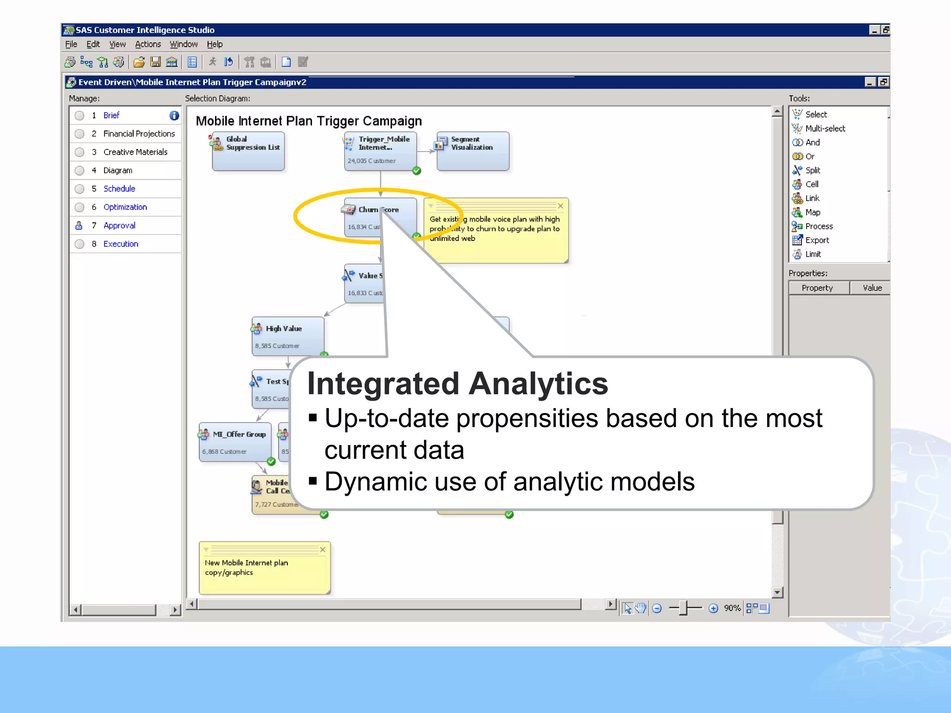Select radio button for Brief step
This screenshot has width=951, height=713.
click(79, 116)
